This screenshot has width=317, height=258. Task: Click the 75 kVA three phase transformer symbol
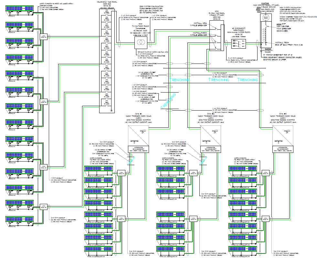pyautogui.click(x=141, y=43)
